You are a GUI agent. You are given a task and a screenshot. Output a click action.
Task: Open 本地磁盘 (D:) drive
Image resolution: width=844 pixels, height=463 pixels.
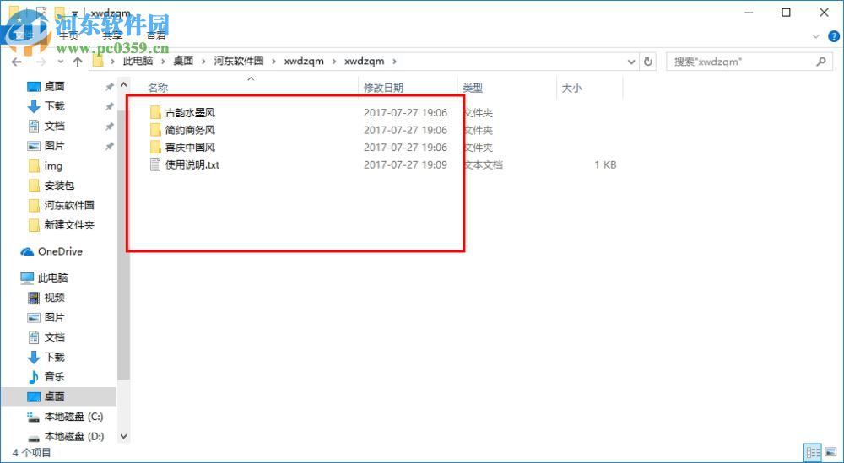click(x=73, y=436)
